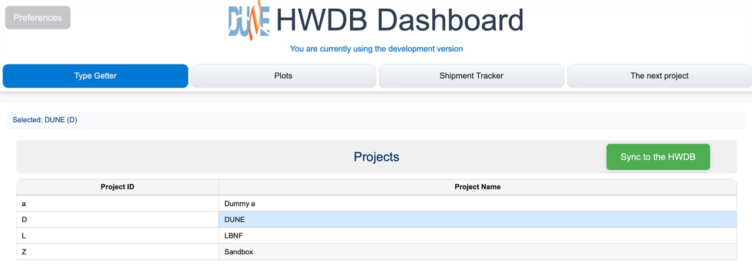Click the Sync to the HWDB button

[x=658, y=157]
